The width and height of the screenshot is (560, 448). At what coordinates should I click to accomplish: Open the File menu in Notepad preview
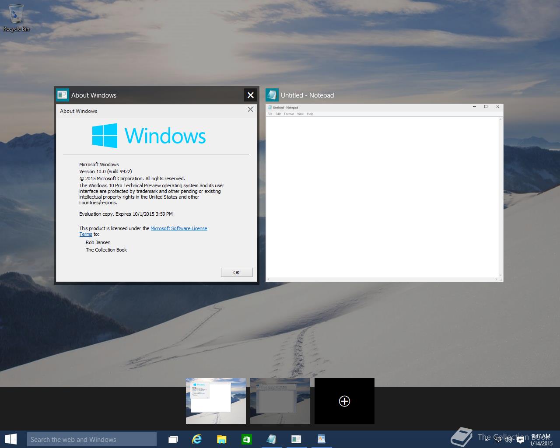click(x=270, y=114)
